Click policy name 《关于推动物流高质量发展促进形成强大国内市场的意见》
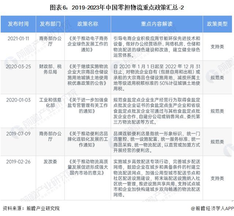The width and height of the screenshot is (234, 216). point(88,167)
